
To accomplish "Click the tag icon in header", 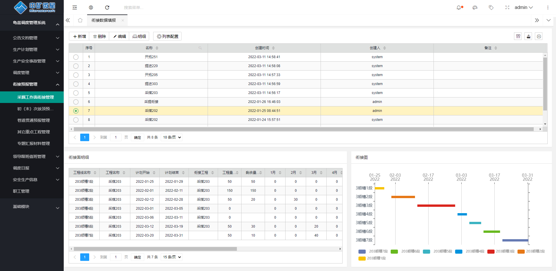I will tap(491, 8).
